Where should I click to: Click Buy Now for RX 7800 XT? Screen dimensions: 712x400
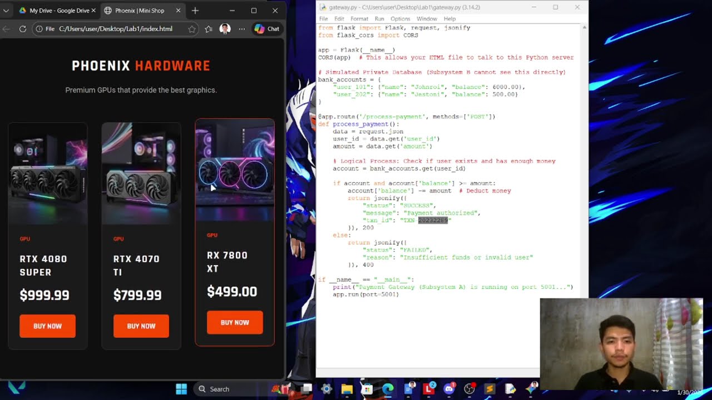(x=235, y=322)
